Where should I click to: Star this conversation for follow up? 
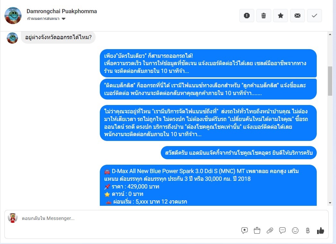click(280, 16)
